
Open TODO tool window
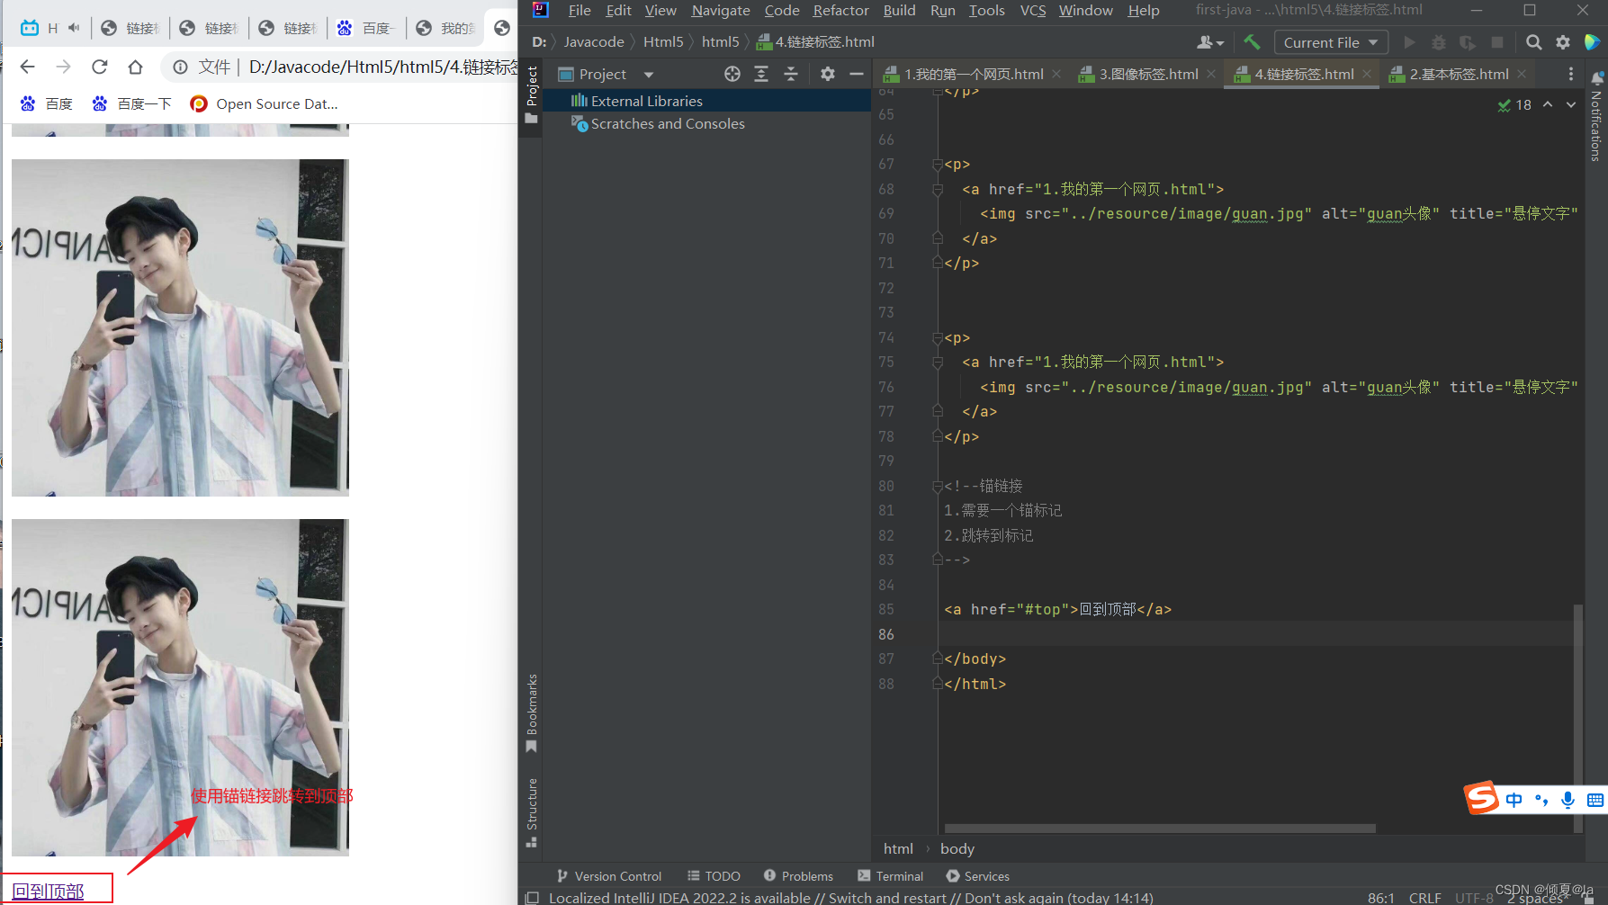point(714,876)
